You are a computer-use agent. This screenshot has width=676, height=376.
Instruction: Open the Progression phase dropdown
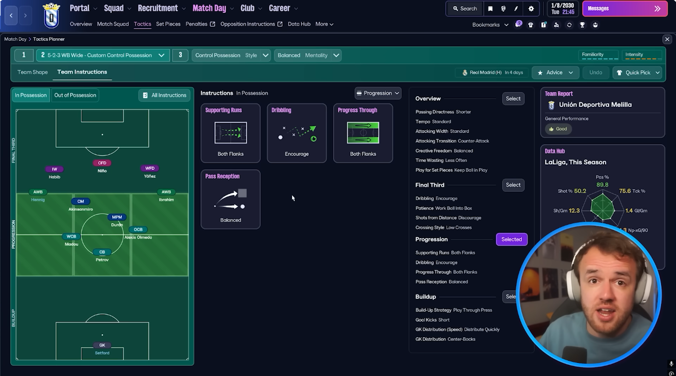point(378,93)
